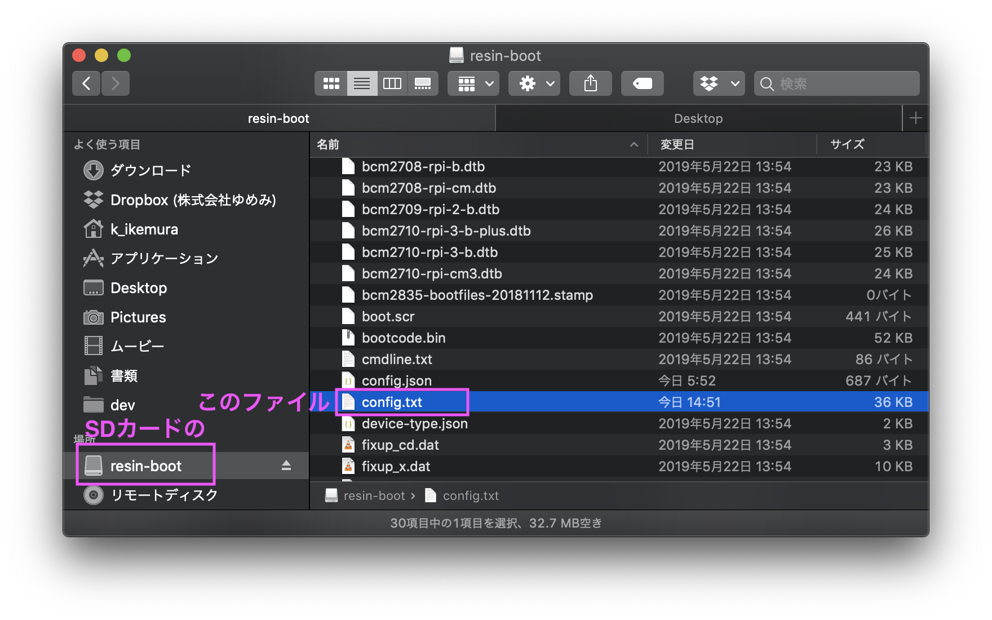Select file cmdline.txt
Image resolution: width=992 pixels, height=620 pixels.
(x=619, y=360)
